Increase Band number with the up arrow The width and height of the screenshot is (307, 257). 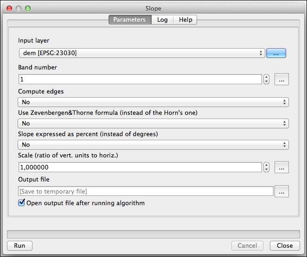[x=266, y=77]
